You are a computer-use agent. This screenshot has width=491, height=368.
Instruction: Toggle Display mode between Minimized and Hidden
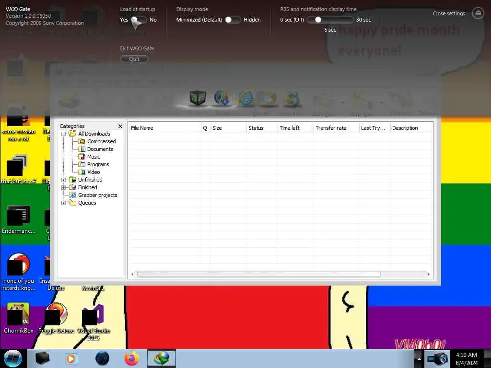point(233,20)
